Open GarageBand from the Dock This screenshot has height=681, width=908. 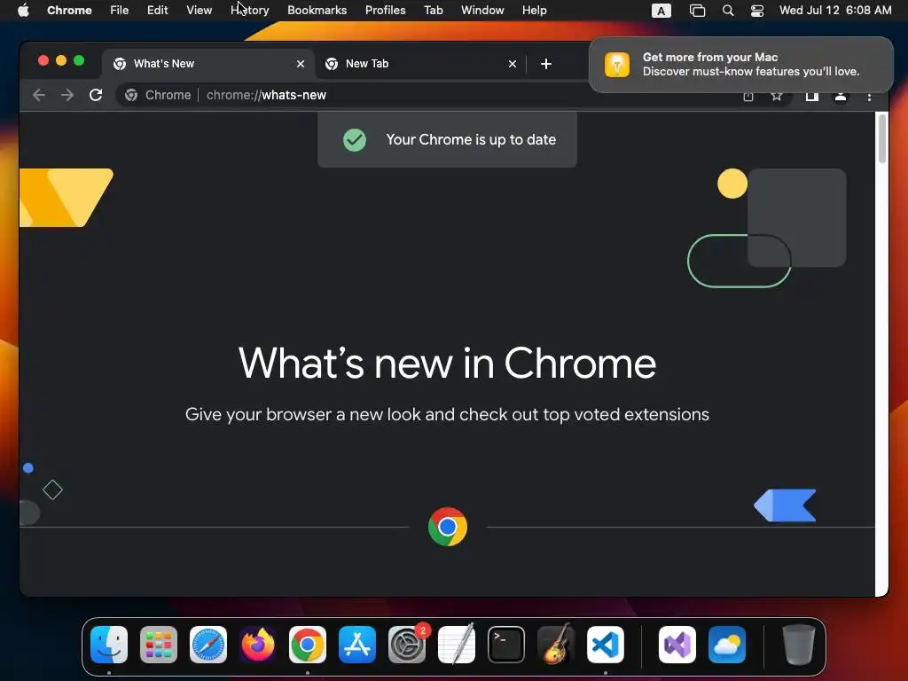(556, 645)
